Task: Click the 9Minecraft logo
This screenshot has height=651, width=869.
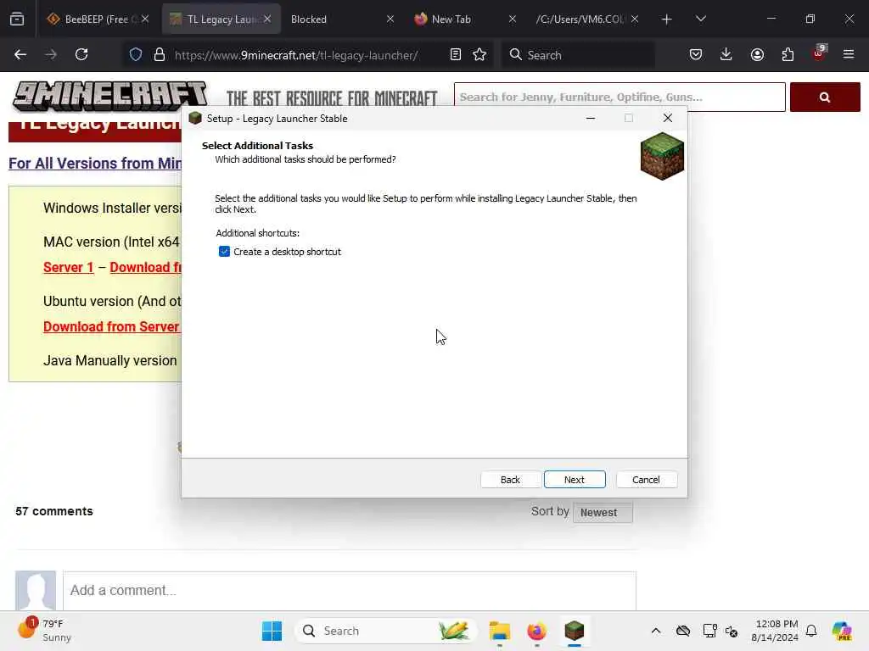Action: 110,97
